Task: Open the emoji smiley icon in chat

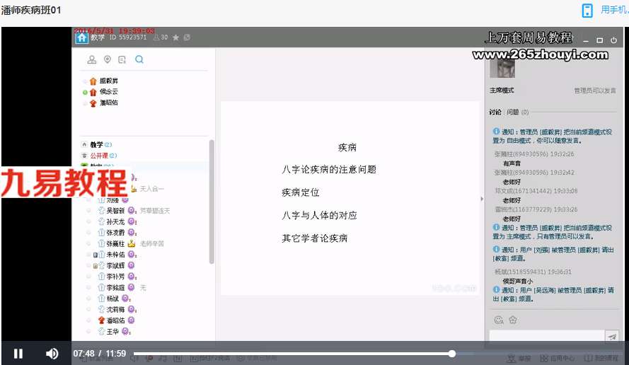Action: click(x=499, y=320)
